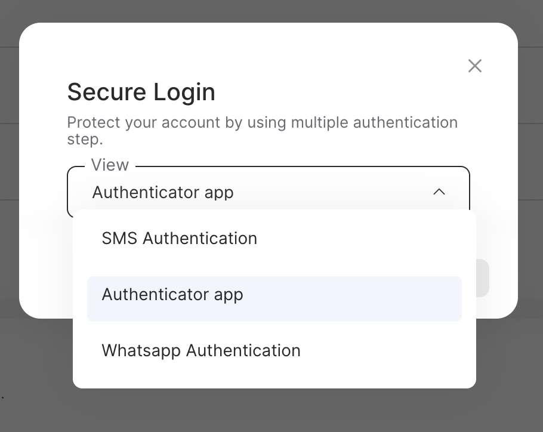Dismiss the modal with the X icon
Screen dimensions: 543x432
(474, 66)
